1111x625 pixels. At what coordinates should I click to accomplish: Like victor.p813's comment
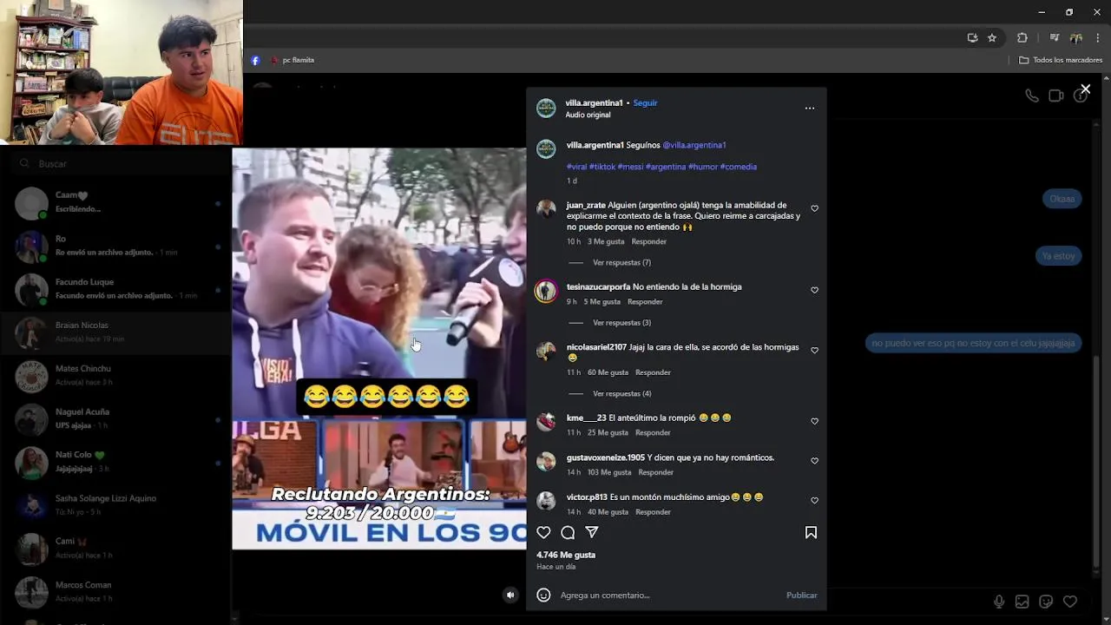pyautogui.click(x=814, y=500)
